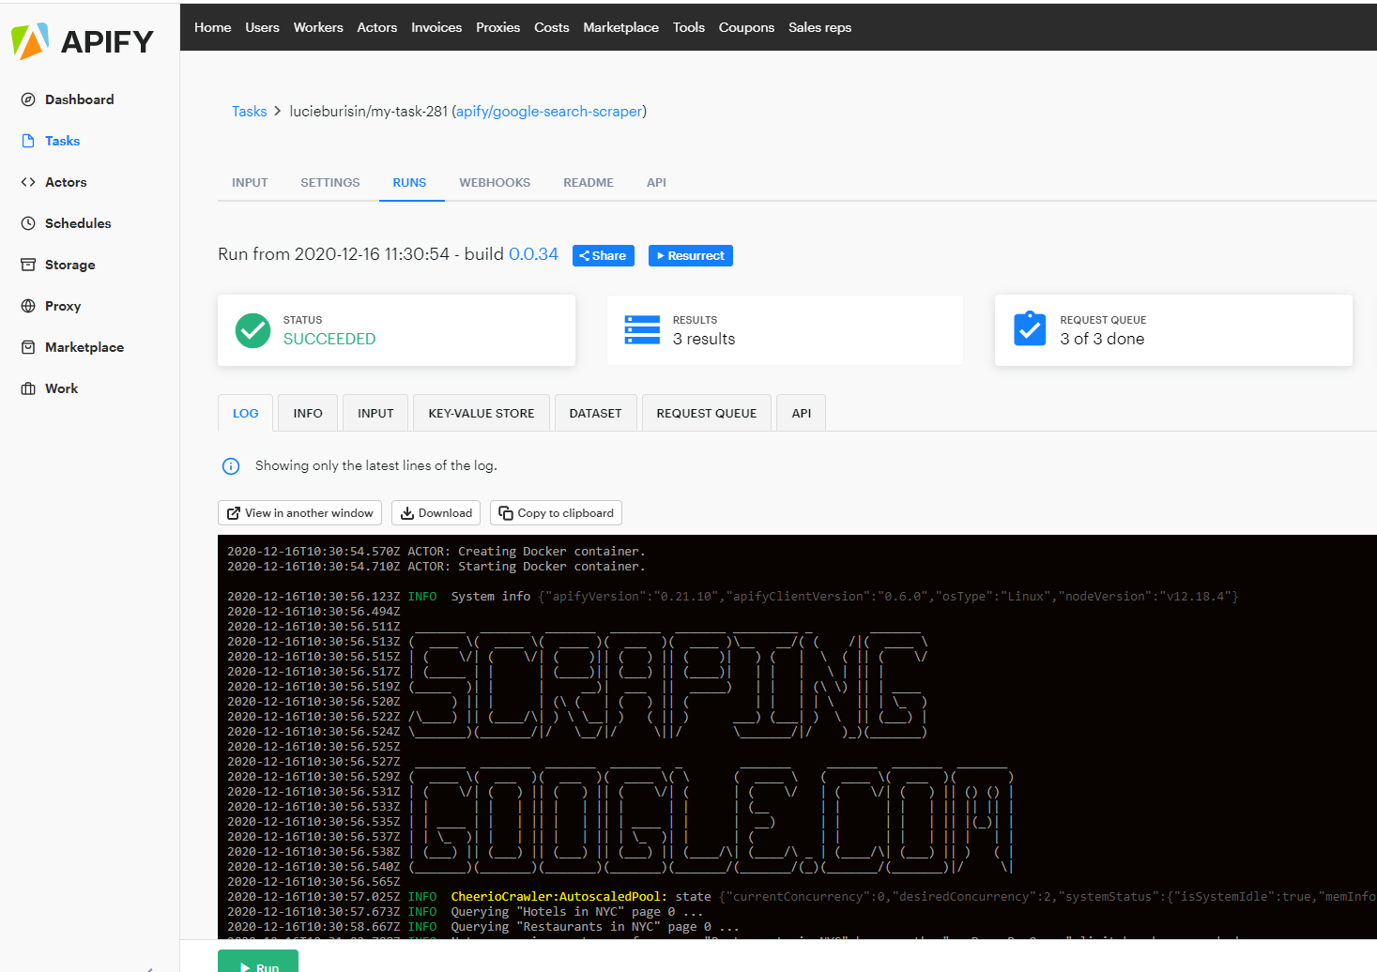Switch to the run INFO tab
Screen dimensions: 1377x972
[x=308, y=413]
